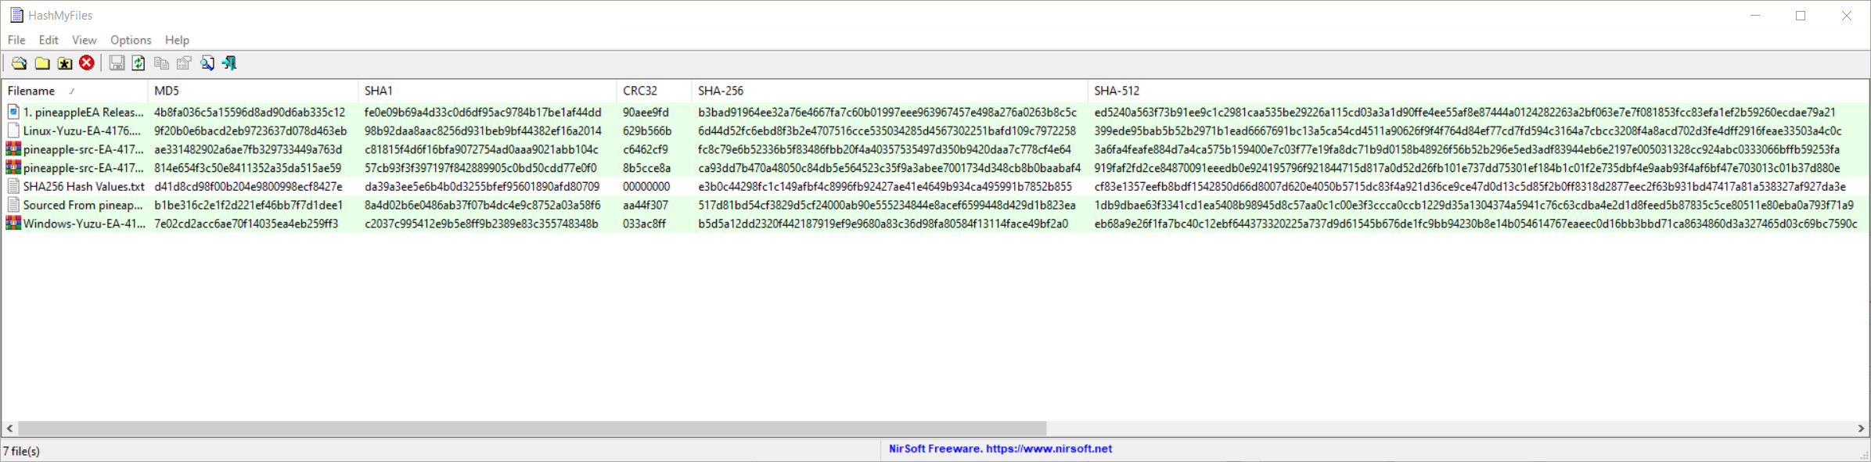Click the Exit door toolbar icon

(229, 63)
